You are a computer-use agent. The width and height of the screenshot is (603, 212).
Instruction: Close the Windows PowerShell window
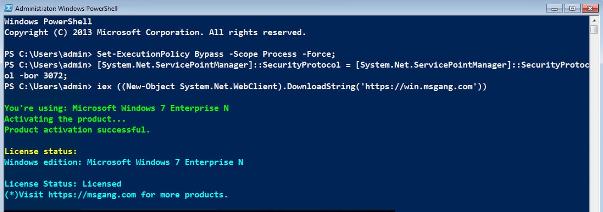[591, 9]
